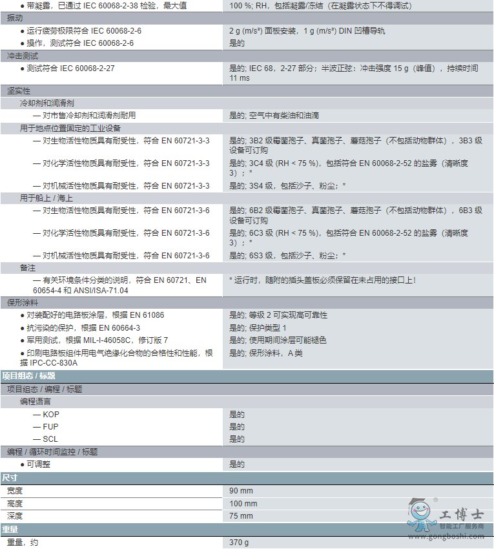
Task: Click the 坚实性 section header
Action: click(247, 91)
